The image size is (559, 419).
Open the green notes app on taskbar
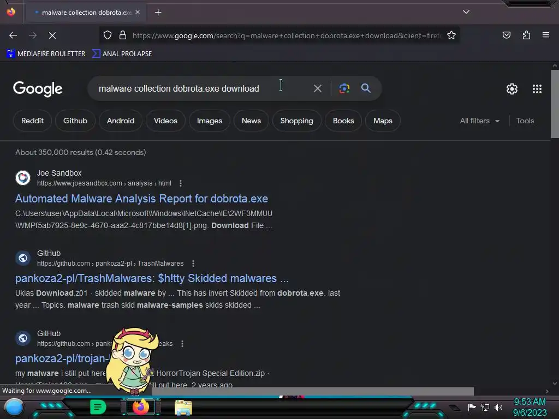98,407
